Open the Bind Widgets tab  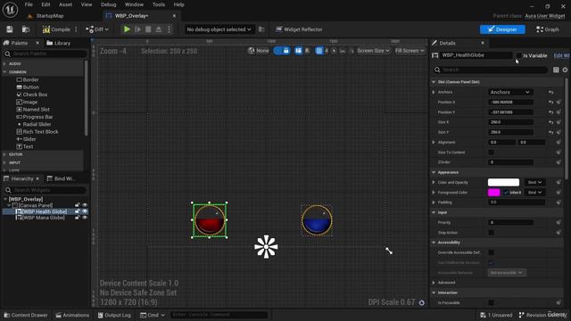click(x=62, y=178)
